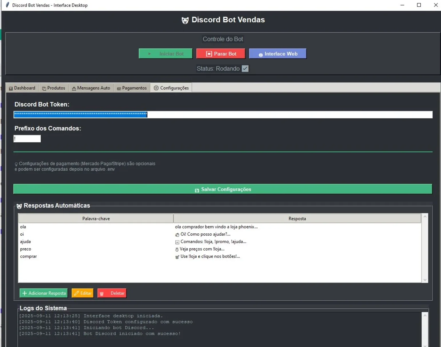Click the Mensagens Auto tab icon

[74, 88]
